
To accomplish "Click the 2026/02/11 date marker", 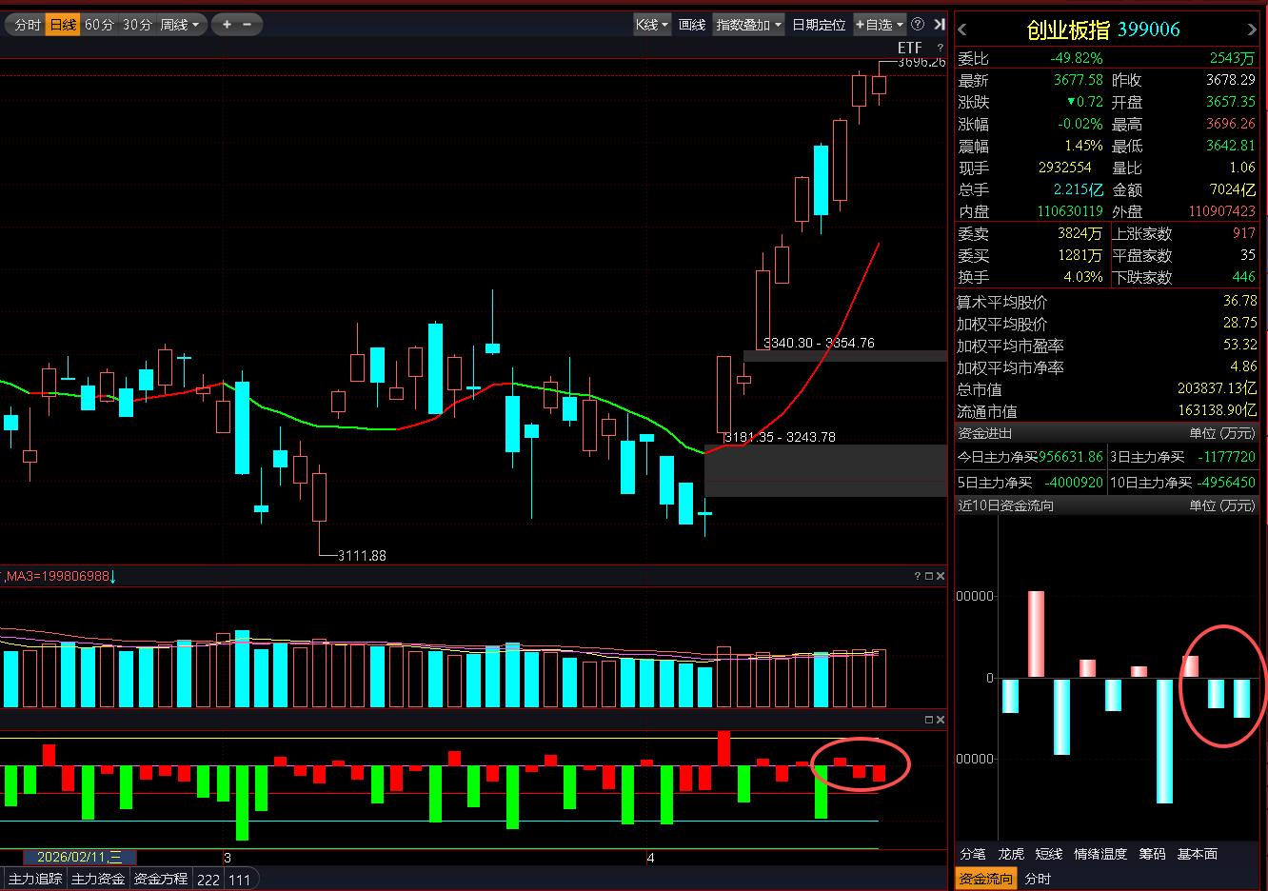I will pyautogui.click(x=80, y=858).
